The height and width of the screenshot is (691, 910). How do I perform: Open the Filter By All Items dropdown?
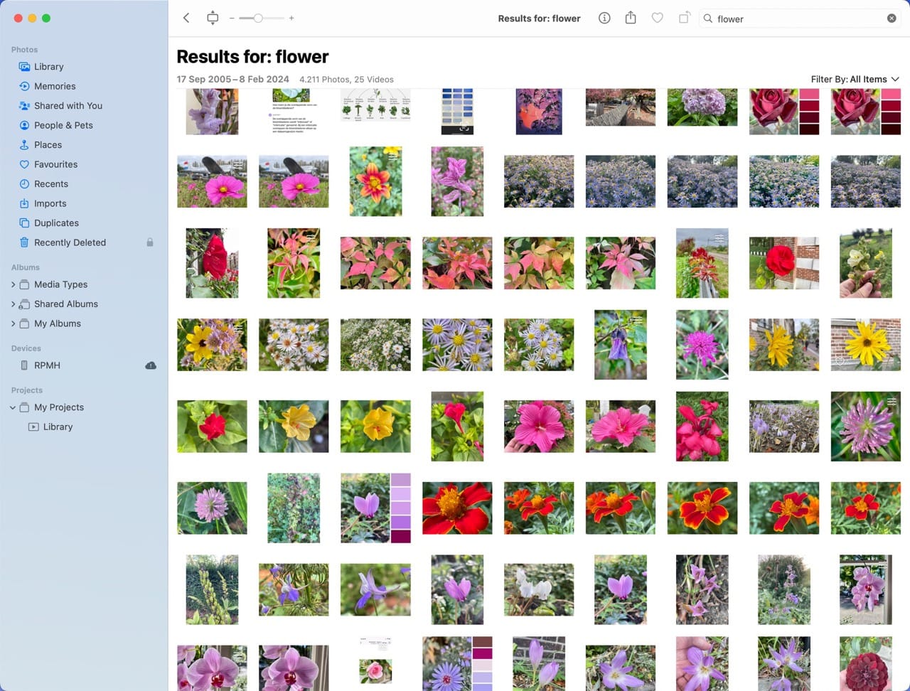[855, 79]
